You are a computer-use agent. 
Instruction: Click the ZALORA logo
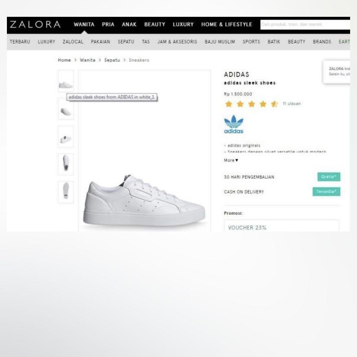click(35, 25)
